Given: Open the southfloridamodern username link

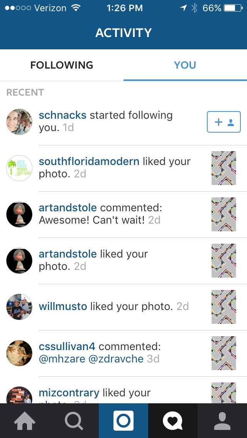Looking at the screenshot, I should point(89,162).
